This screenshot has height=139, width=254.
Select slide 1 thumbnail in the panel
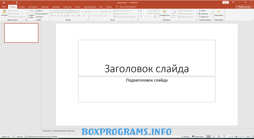pos(21,33)
